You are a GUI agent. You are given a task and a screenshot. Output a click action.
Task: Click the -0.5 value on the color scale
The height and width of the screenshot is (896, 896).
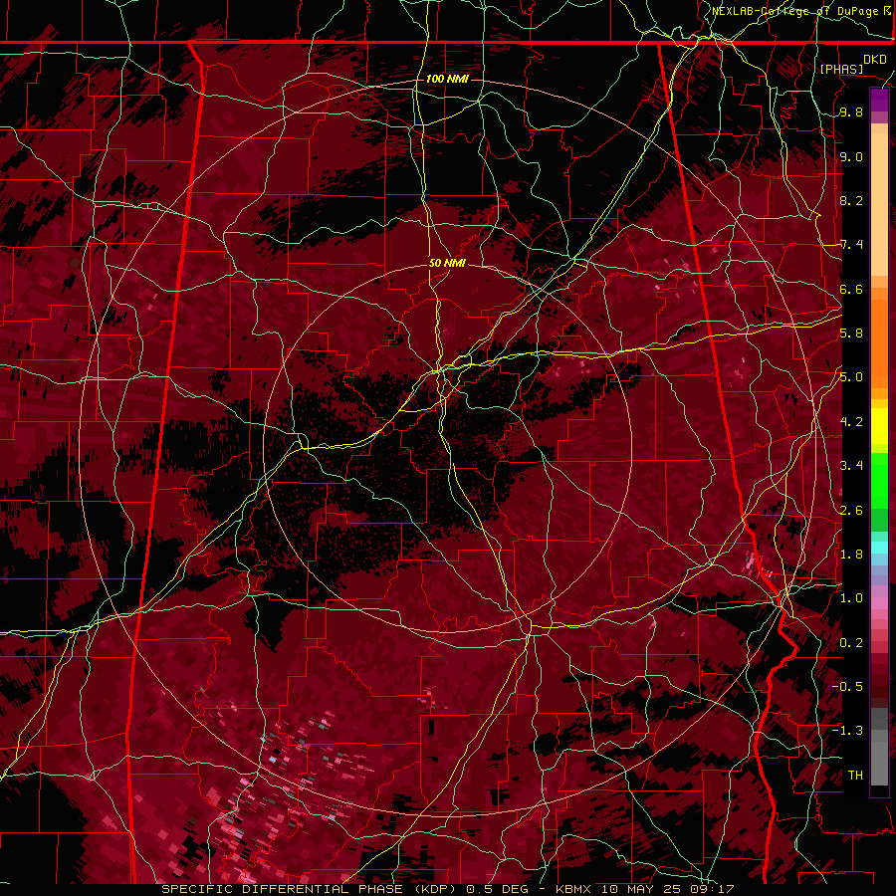click(847, 686)
